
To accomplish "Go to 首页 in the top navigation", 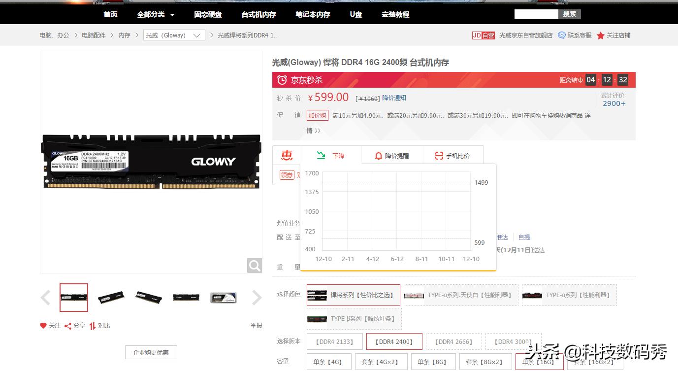I will tap(110, 14).
